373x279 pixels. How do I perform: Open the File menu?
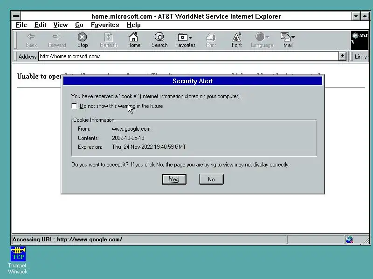click(21, 25)
